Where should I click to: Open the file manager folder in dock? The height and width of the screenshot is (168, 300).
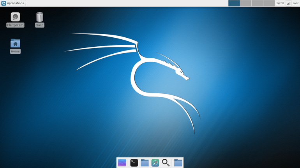(145, 163)
